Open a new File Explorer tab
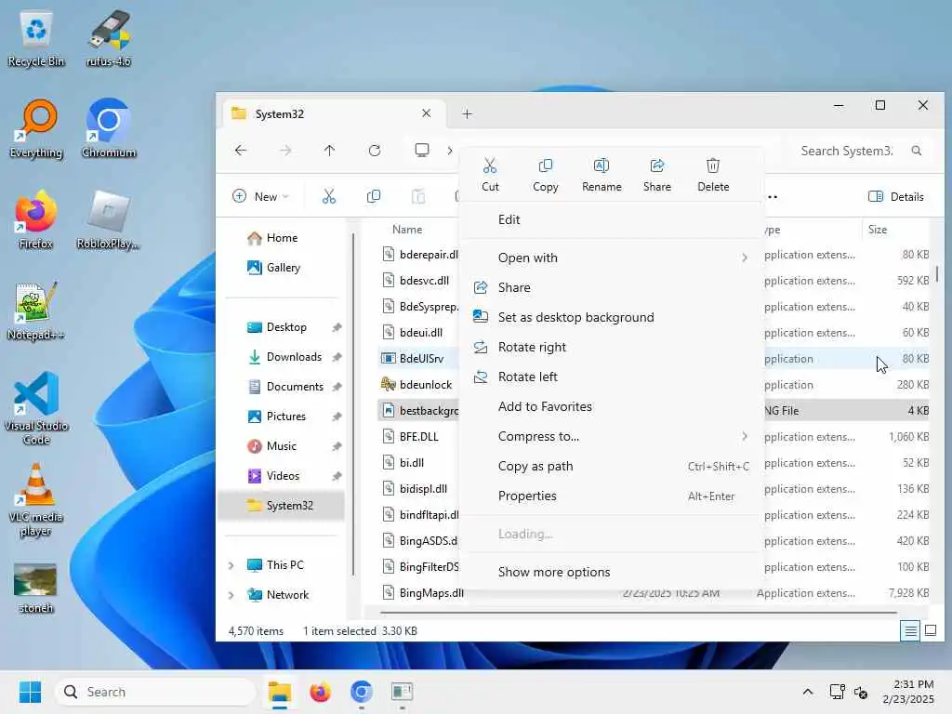 click(x=467, y=113)
